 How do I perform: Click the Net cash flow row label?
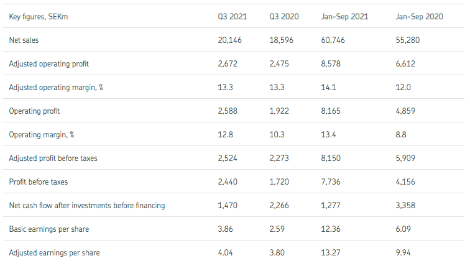click(87, 205)
